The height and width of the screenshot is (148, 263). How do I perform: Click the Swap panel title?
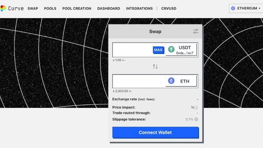point(155,31)
